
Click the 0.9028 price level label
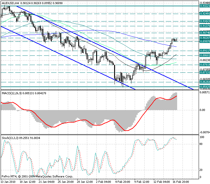[205, 38]
